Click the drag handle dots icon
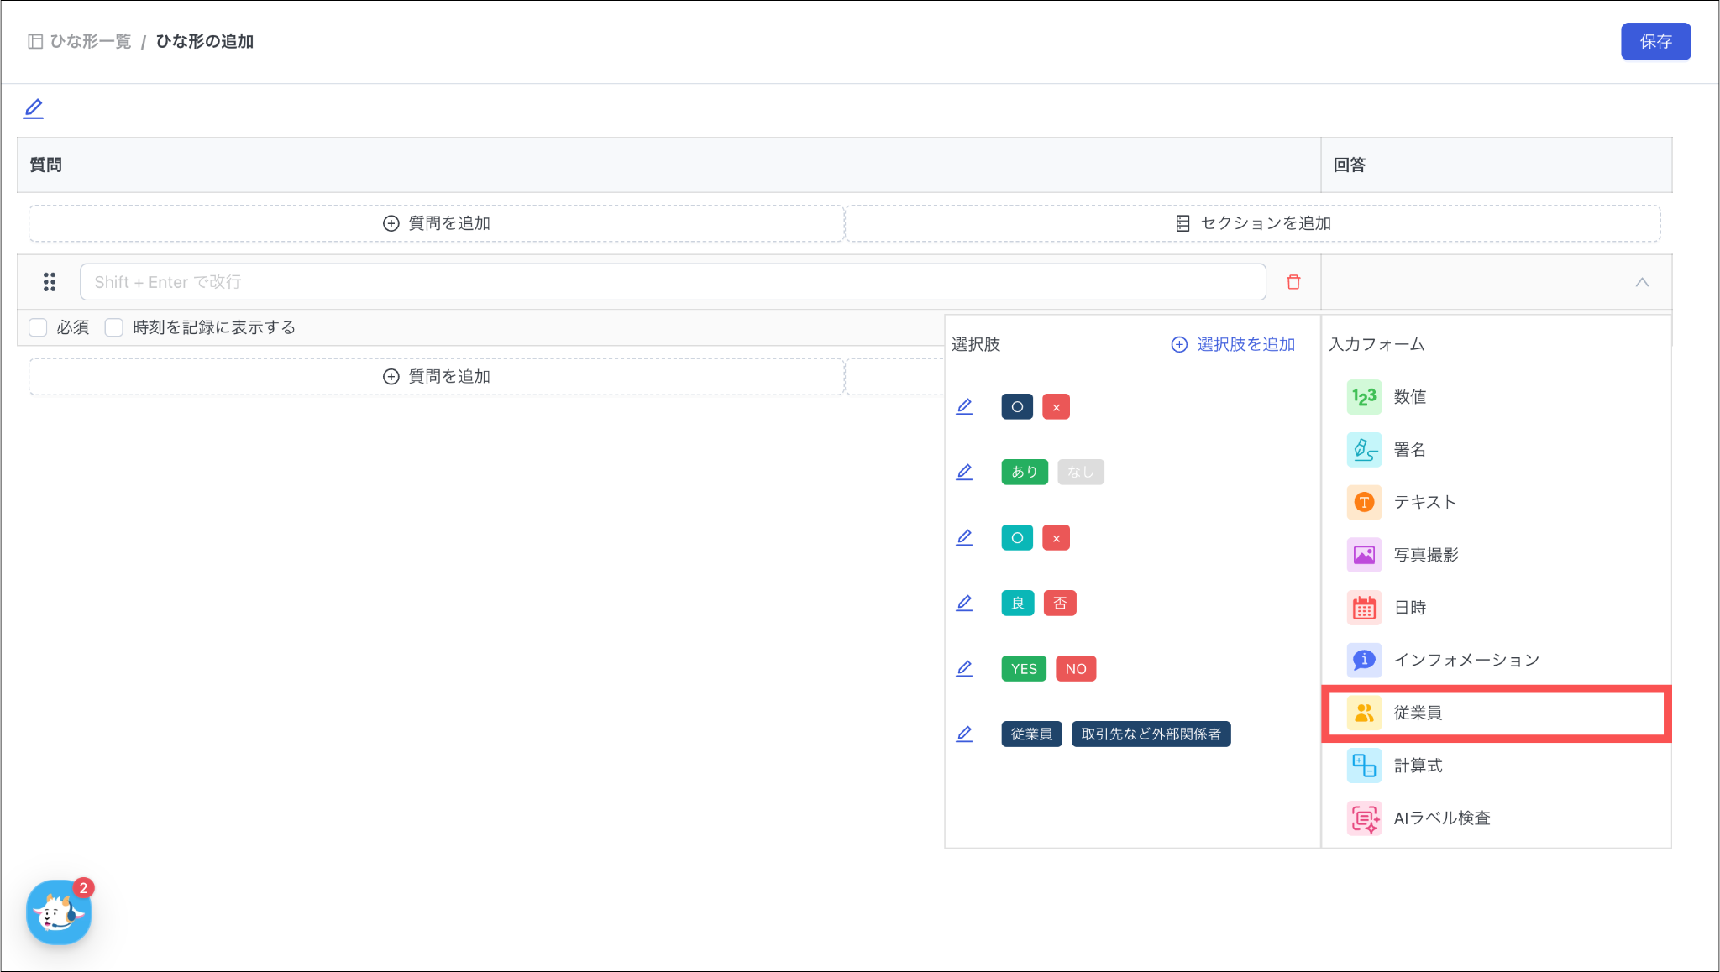The width and height of the screenshot is (1720, 972). click(50, 282)
